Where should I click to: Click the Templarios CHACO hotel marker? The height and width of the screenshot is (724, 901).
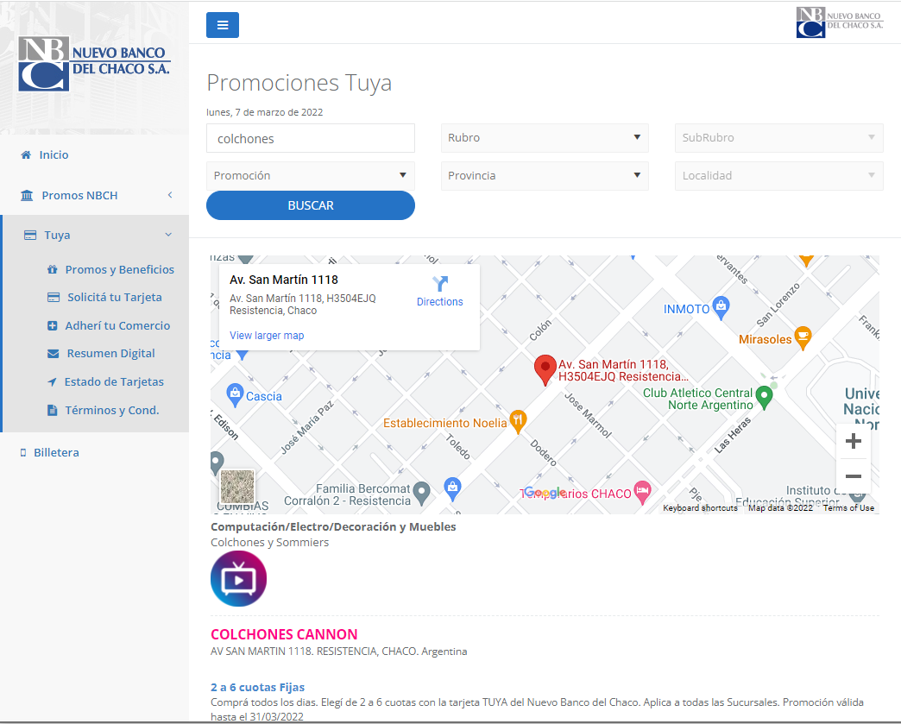point(642,492)
